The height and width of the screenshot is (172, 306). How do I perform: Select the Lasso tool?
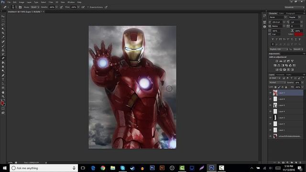(x=3, y=24)
